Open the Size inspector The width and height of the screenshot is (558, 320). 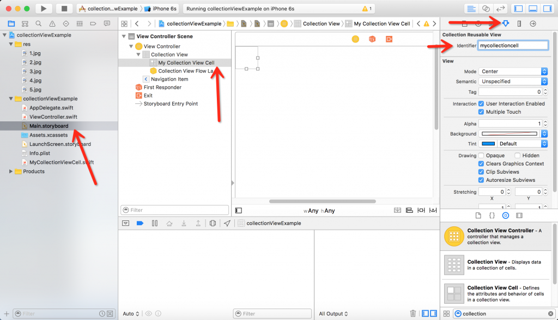click(x=520, y=23)
